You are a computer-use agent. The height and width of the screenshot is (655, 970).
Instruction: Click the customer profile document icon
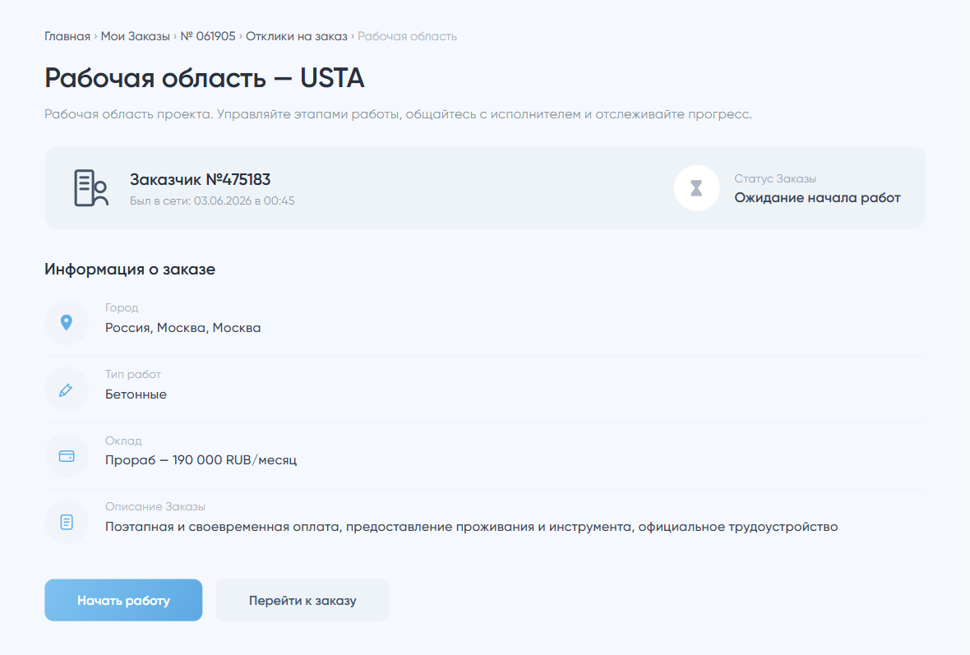tap(91, 187)
